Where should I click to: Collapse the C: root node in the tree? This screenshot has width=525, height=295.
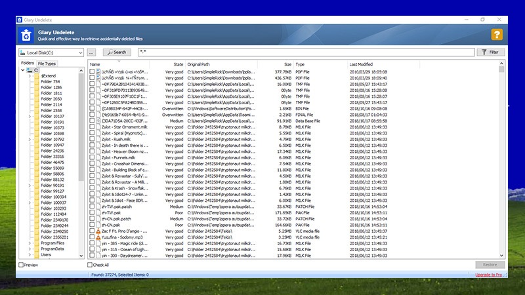[x=22, y=70]
